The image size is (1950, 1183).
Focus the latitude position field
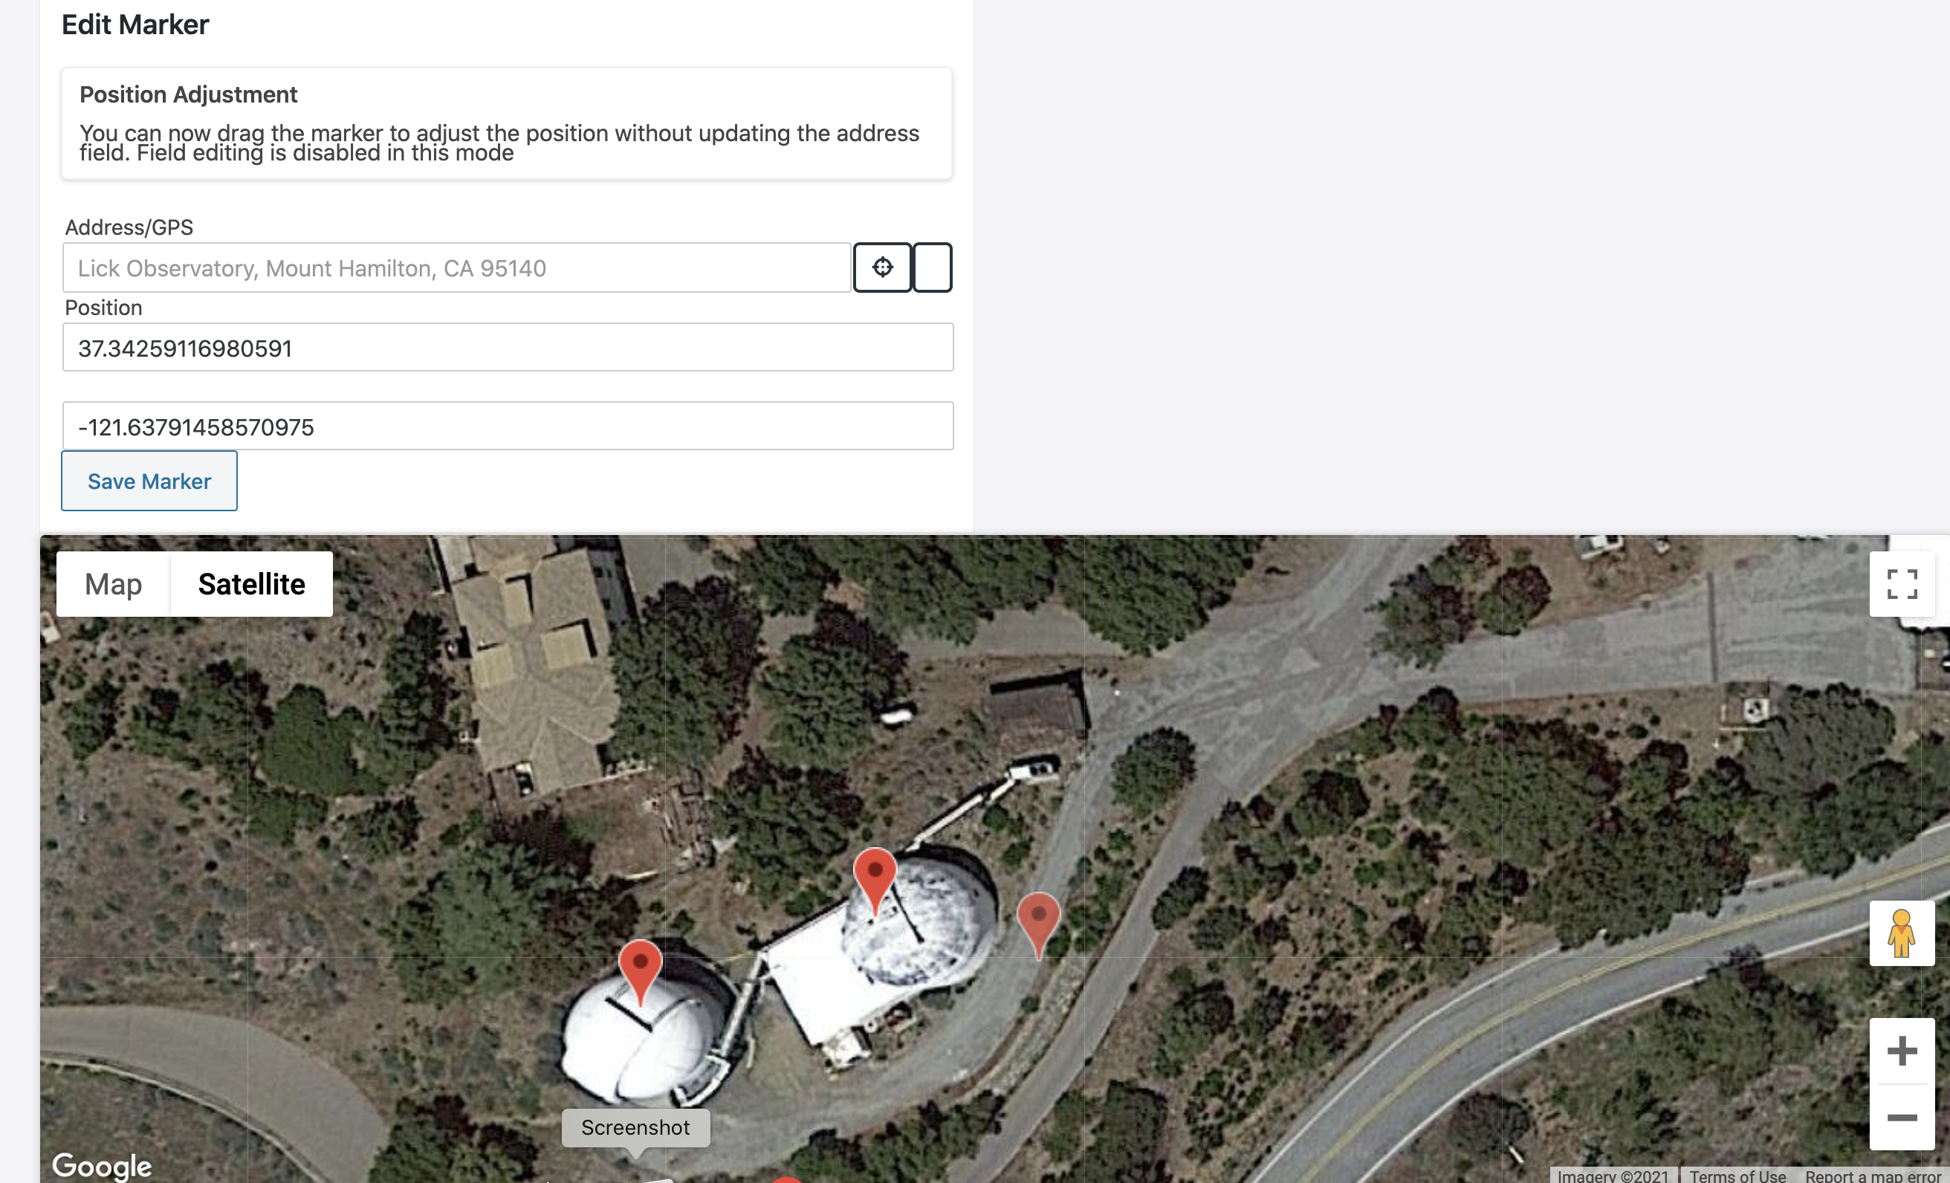[508, 347]
